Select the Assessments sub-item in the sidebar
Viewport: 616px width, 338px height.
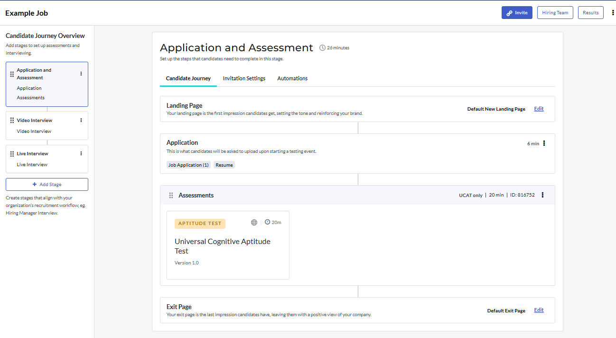31,98
